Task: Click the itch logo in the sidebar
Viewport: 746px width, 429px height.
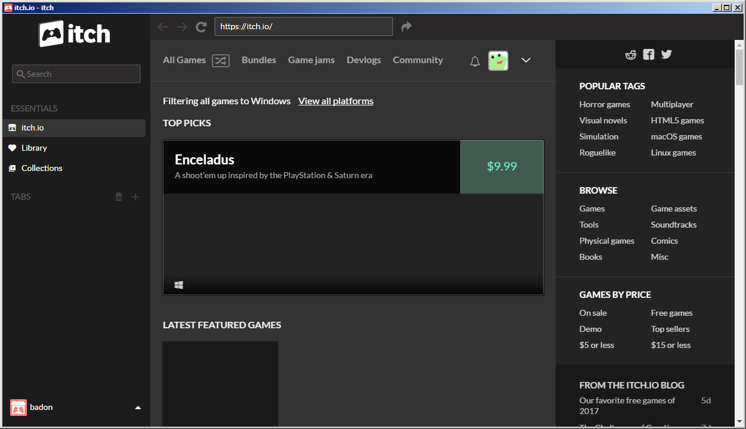Action: [x=73, y=33]
